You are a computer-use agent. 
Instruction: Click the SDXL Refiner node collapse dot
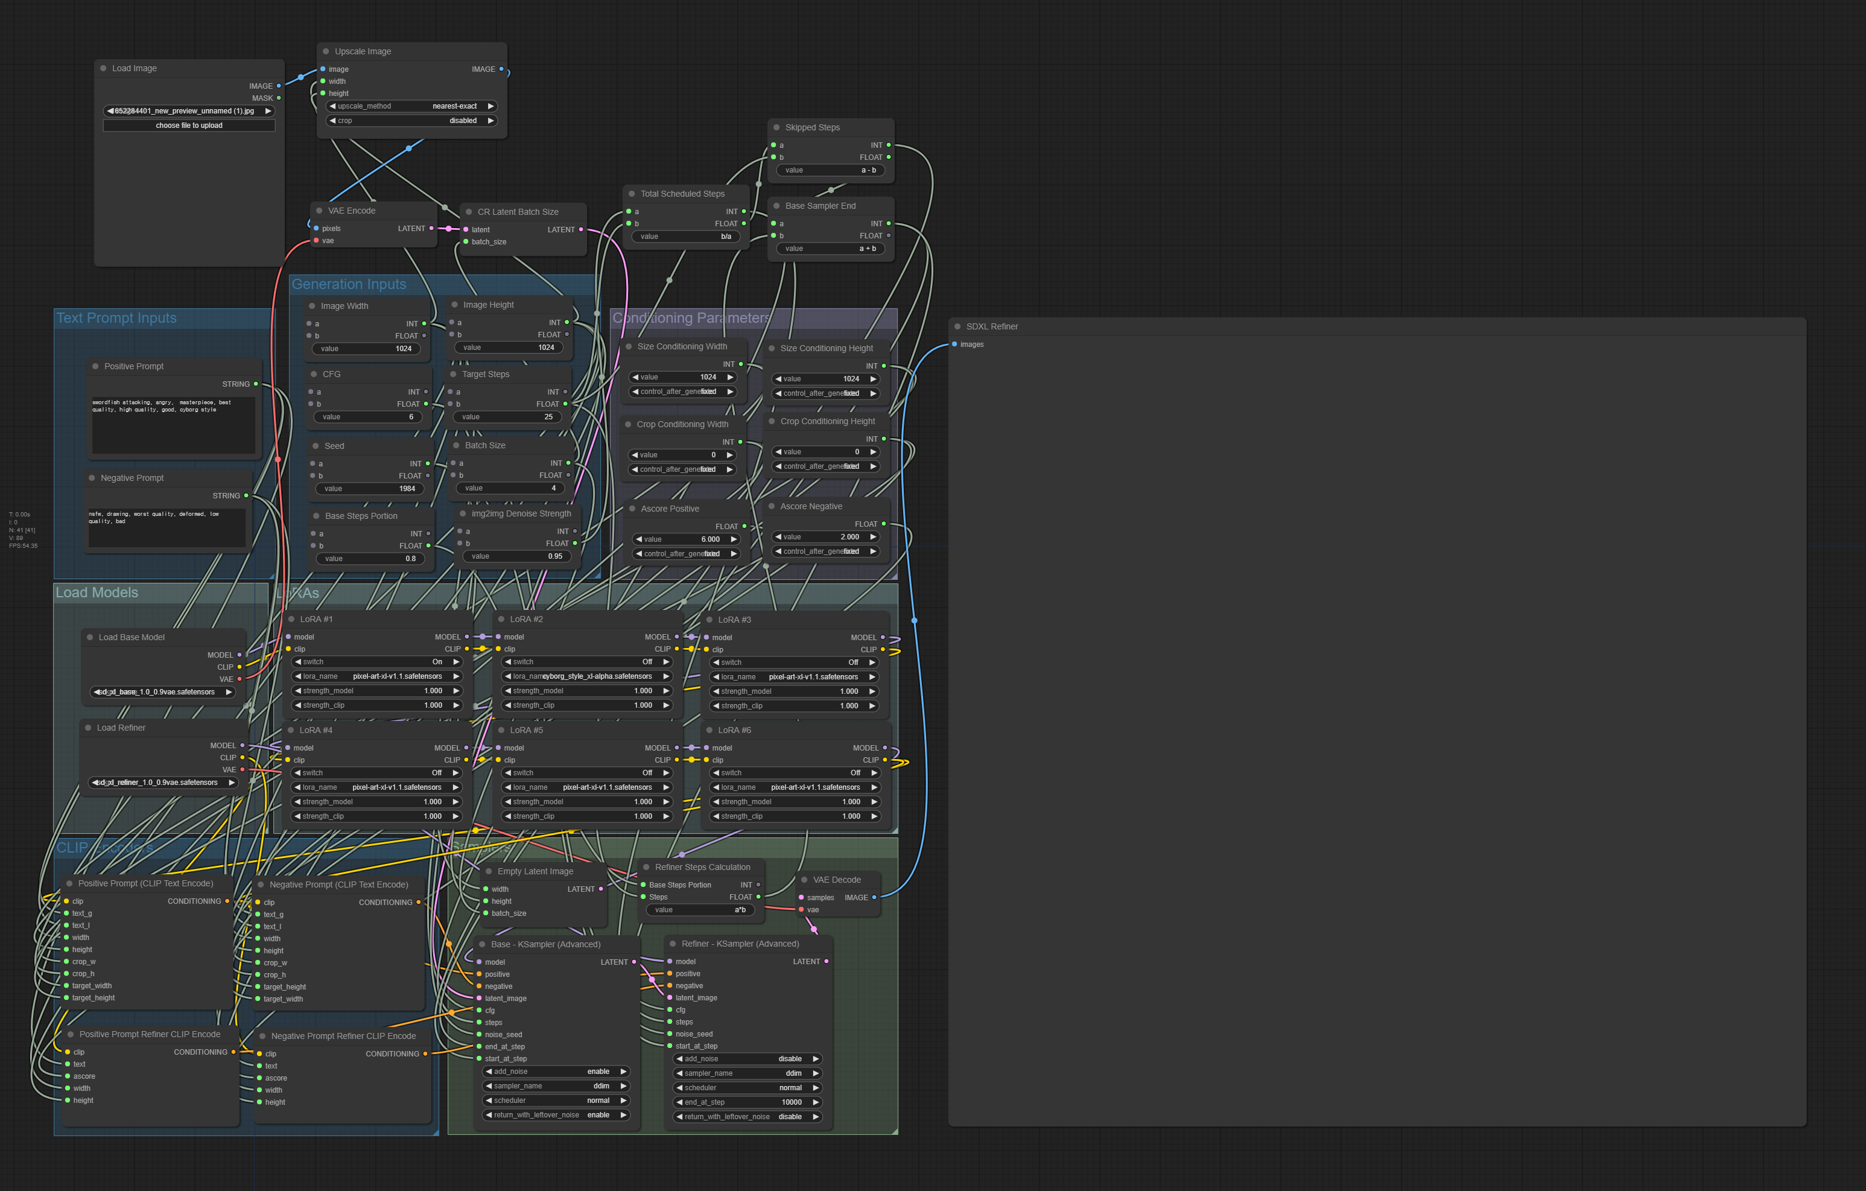(x=958, y=326)
